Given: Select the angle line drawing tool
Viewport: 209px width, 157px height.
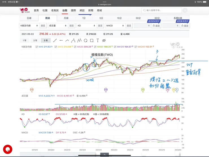Looking at the screenshot, I should 67,40.
